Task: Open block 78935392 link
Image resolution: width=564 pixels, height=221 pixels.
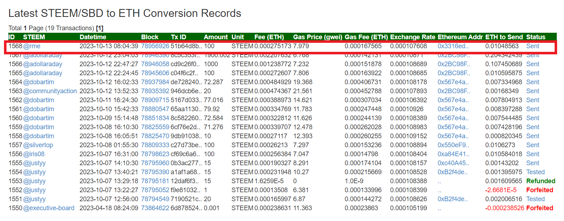Action: tap(155, 91)
